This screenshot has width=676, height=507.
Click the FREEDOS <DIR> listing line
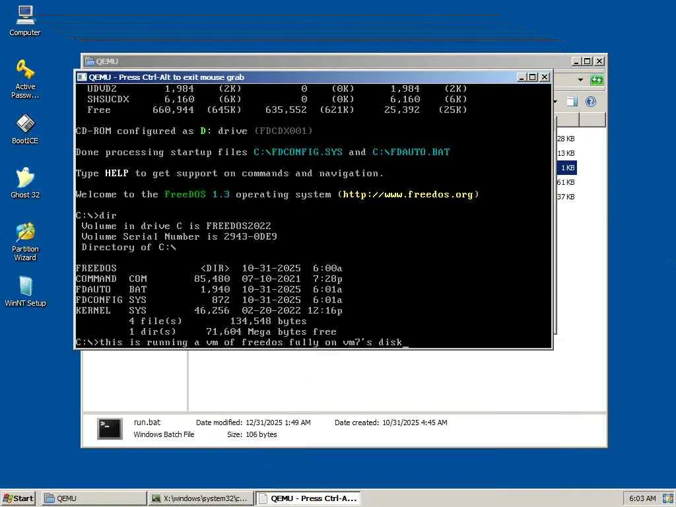[209, 268]
